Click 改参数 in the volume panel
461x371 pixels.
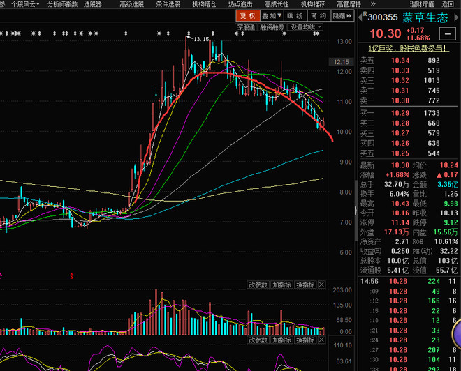(x=258, y=285)
